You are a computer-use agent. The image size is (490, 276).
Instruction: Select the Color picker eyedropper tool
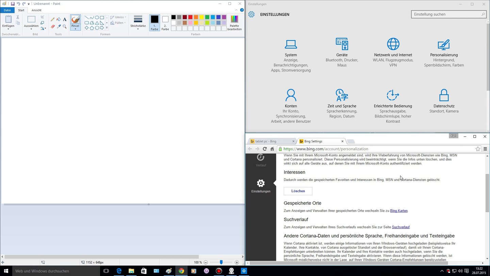point(59,26)
